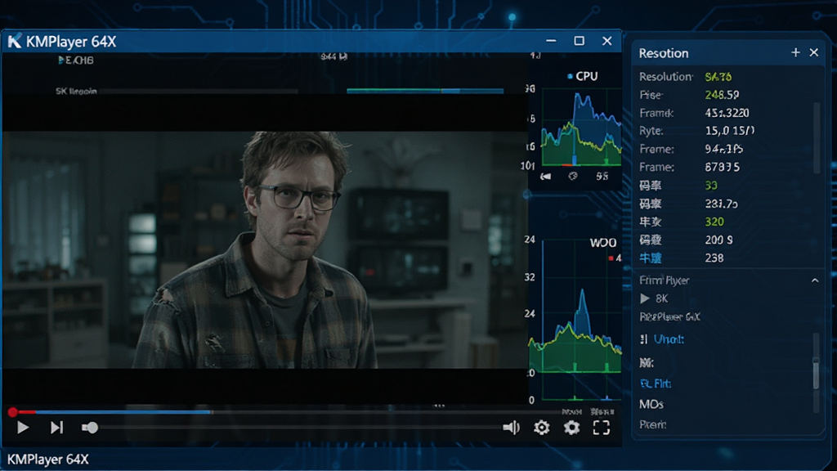Click the green value 320
The height and width of the screenshot is (471, 837).
pyautogui.click(x=714, y=222)
